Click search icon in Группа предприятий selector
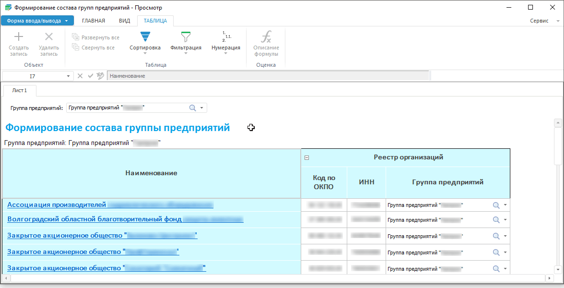The height and width of the screenshot is (288, 564). [x=193, y=108]
